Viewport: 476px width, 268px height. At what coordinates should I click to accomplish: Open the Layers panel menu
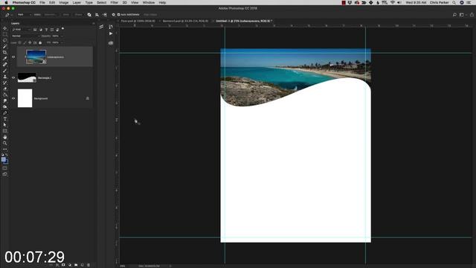pos(94,23)
